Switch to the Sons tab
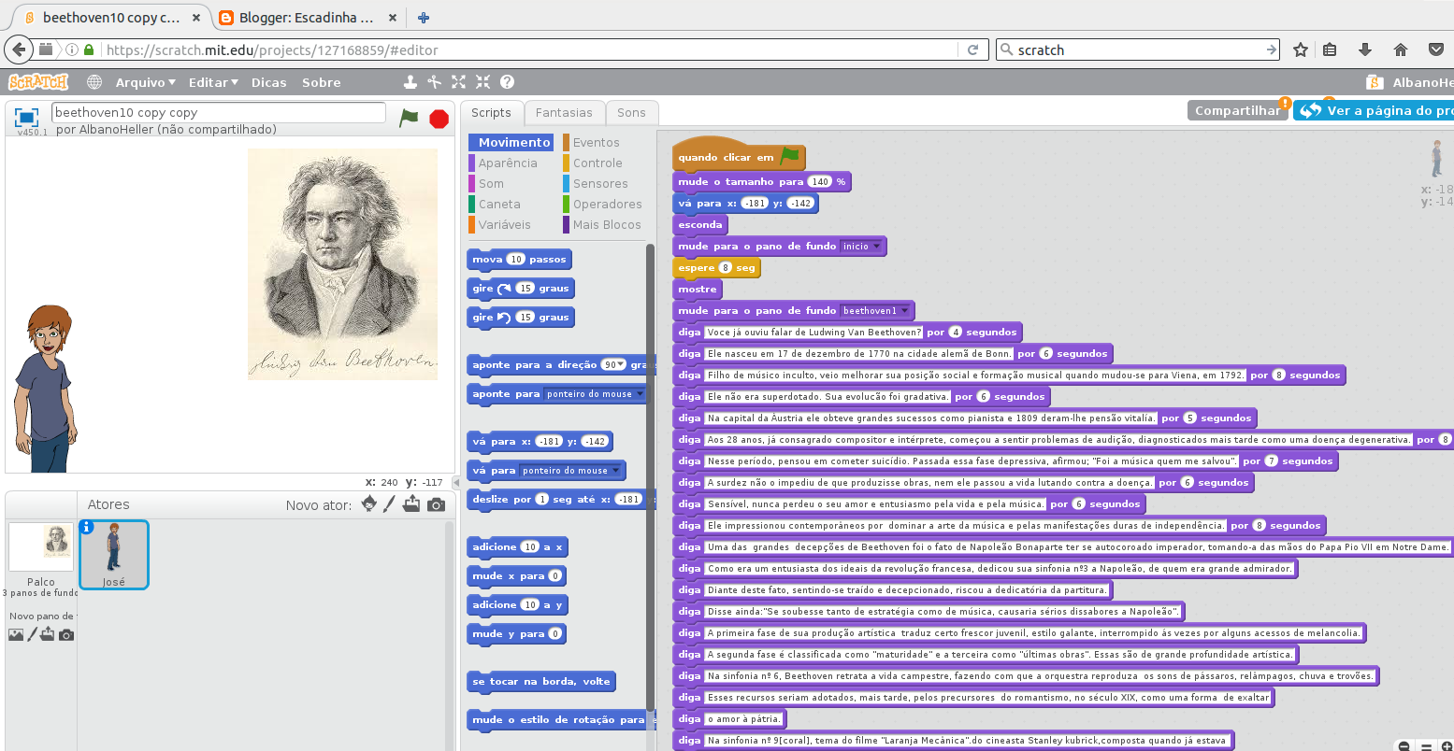This screenshot has width=1454, height=751. click(x=631, y=112)
